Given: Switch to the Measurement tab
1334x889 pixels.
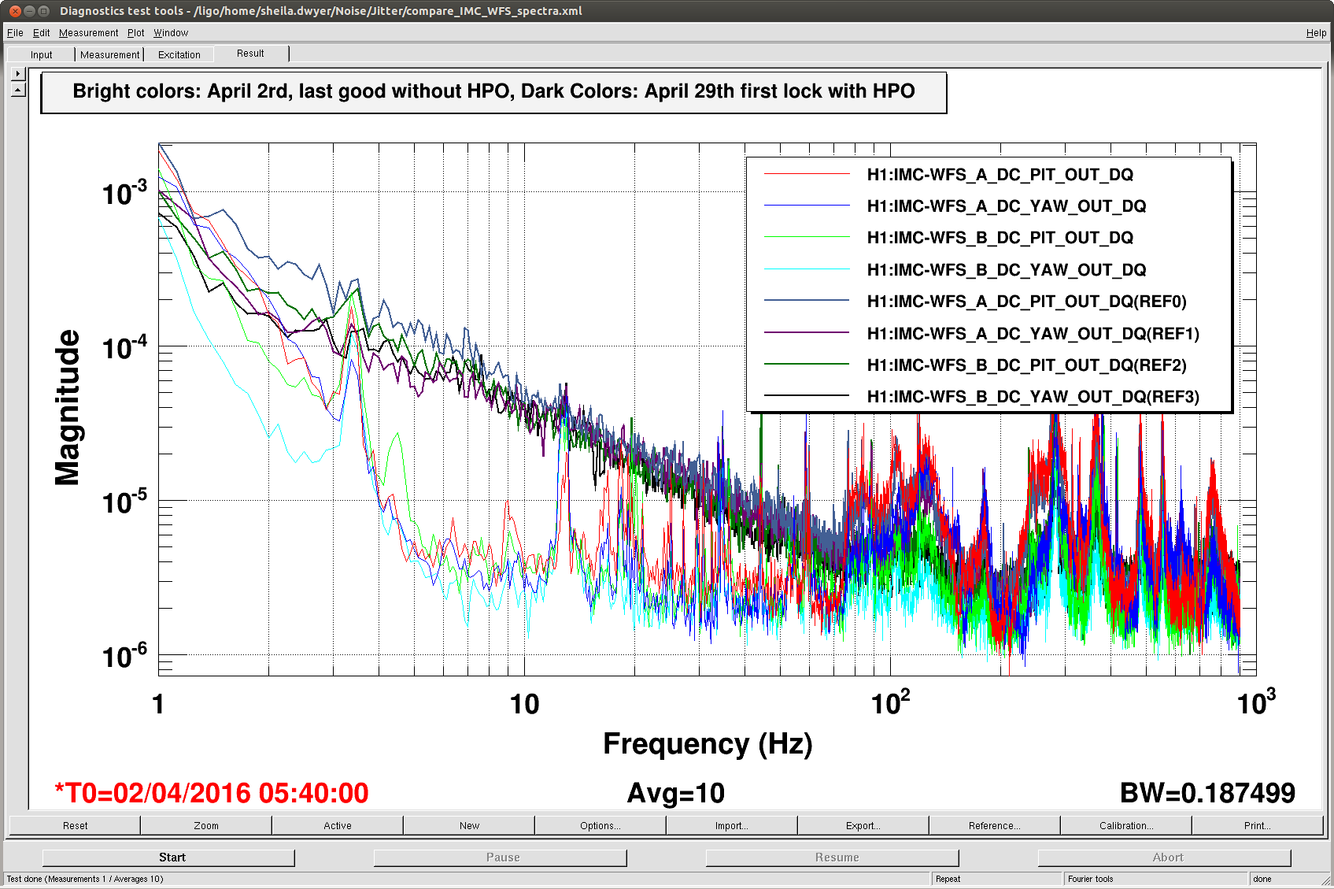Looking at the screenshot, I should click(x=110, y=54).
